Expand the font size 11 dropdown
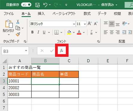The image size is (133, 111). (85, 24)
